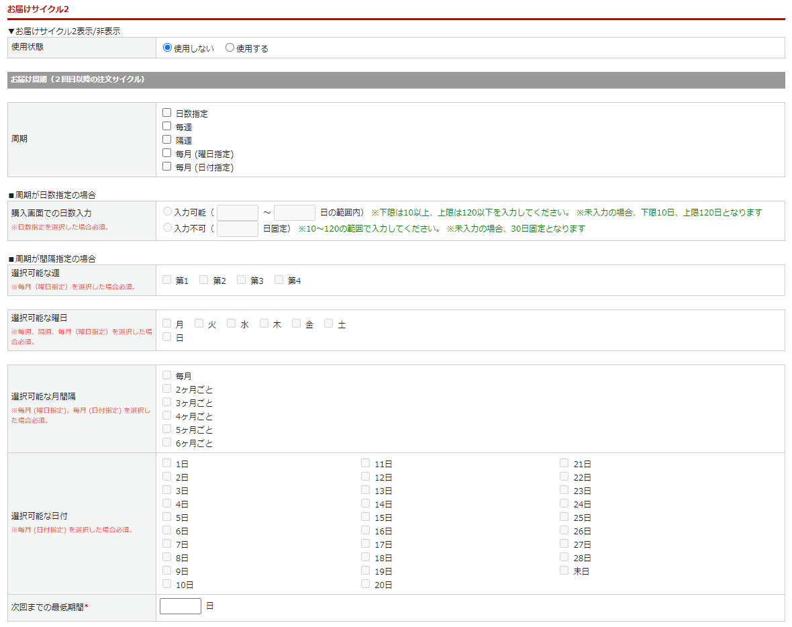Enable the 3ヶ月ごと interval checkbox
This screenshot has width=792, height=627.
click(x=167, y=402)
